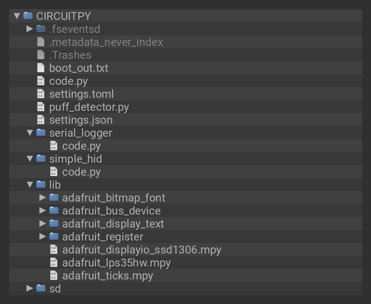Click the file icon for puff_detector.py

click(x=41, y=107)
